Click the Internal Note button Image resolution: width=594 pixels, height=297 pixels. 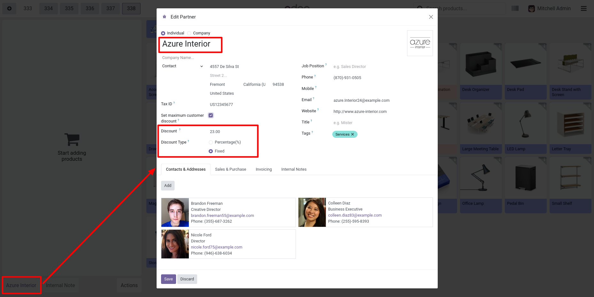tap(60, 286)
